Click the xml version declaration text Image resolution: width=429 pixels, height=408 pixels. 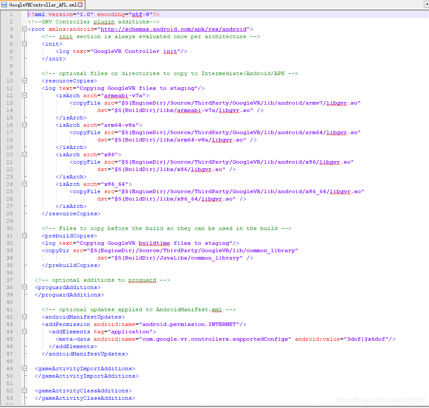click(x=94, y=14)
